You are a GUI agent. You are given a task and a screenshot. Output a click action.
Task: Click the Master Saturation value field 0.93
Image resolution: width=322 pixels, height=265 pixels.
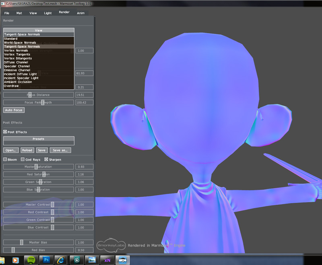click(84, 167)
